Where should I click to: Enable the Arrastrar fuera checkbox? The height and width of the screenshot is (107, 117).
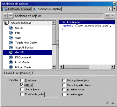64,94
